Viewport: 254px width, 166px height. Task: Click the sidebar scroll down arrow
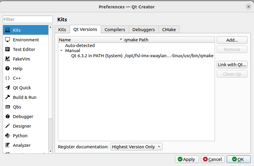coord(50,151)
